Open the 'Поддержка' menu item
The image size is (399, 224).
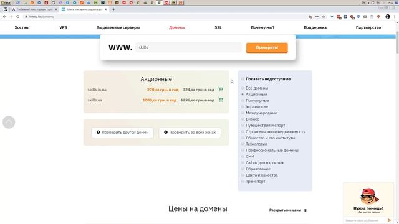coord(315,27)
